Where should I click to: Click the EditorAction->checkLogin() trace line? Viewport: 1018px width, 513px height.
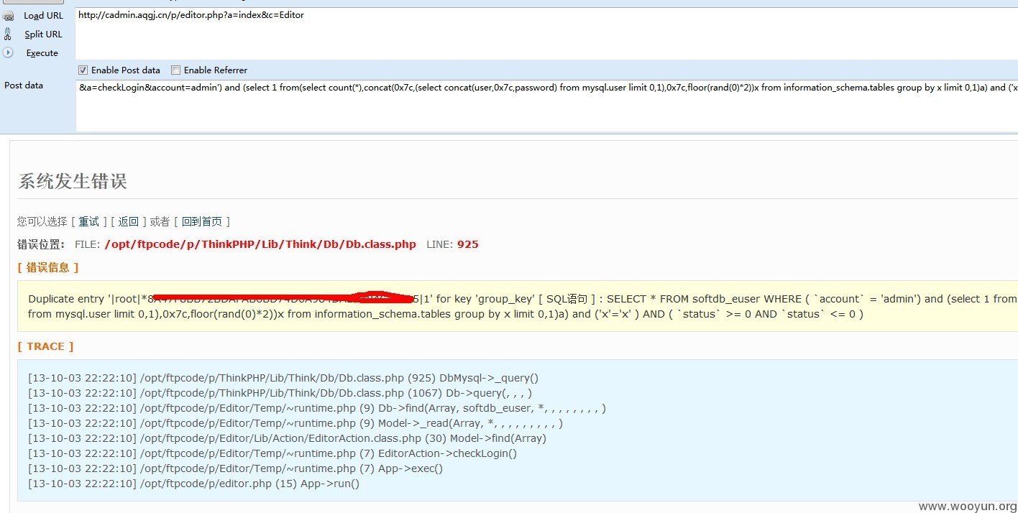[272, 453]
